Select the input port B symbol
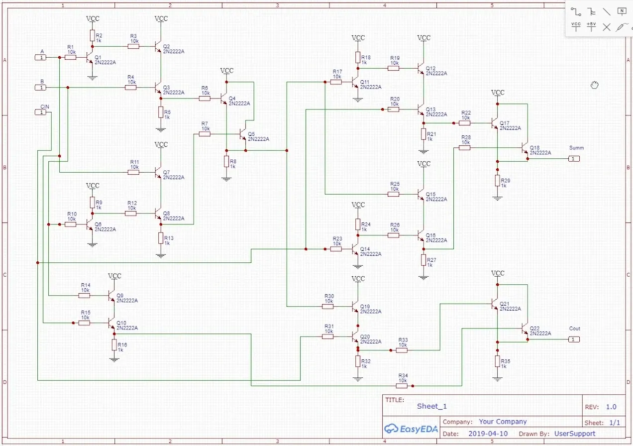Viewport: 633px width, 446px height. point(41,88)
